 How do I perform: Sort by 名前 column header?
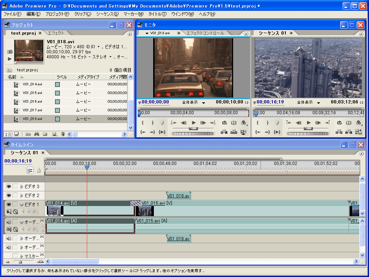[x=12, y=77]
